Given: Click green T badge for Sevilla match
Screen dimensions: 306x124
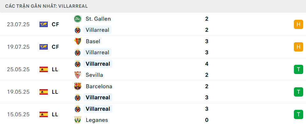Looking at the screenshot, I should [299, 69].
